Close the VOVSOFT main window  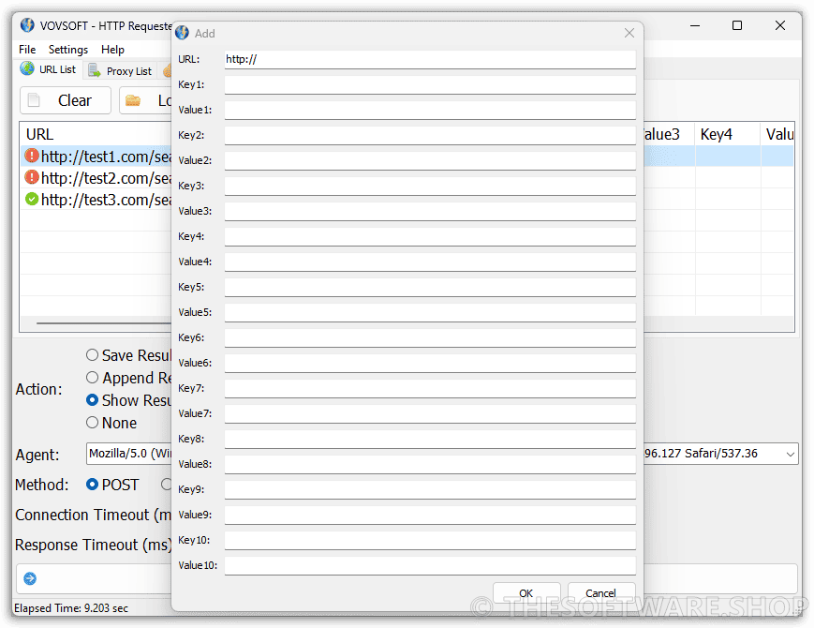pos(779,25)
